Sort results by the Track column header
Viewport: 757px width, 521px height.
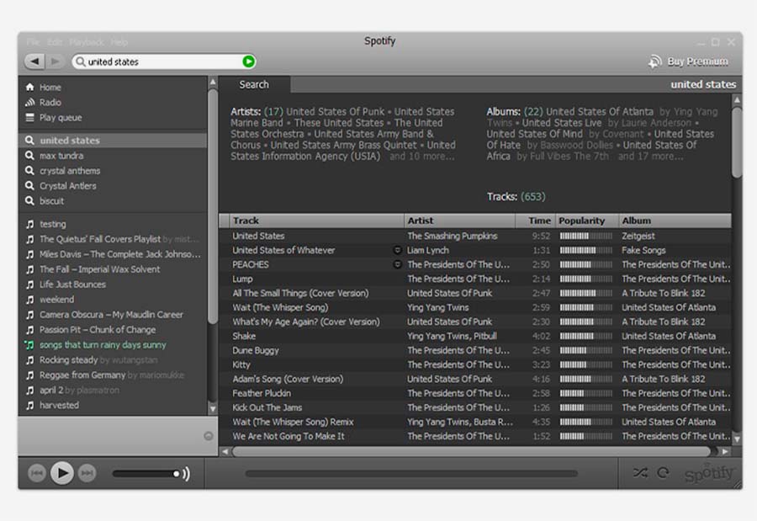coord(246,221)
